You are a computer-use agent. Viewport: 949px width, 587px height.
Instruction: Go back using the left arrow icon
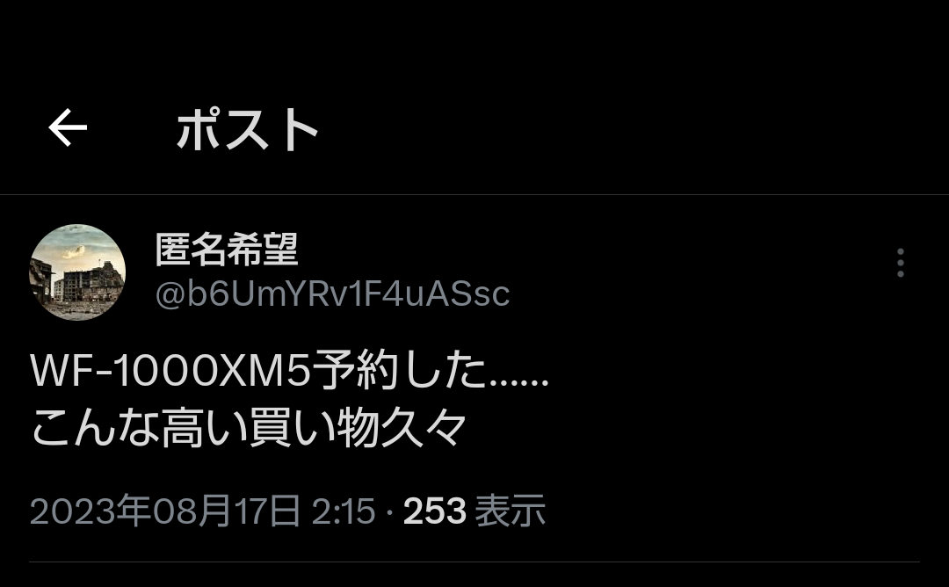coord(68,127)
